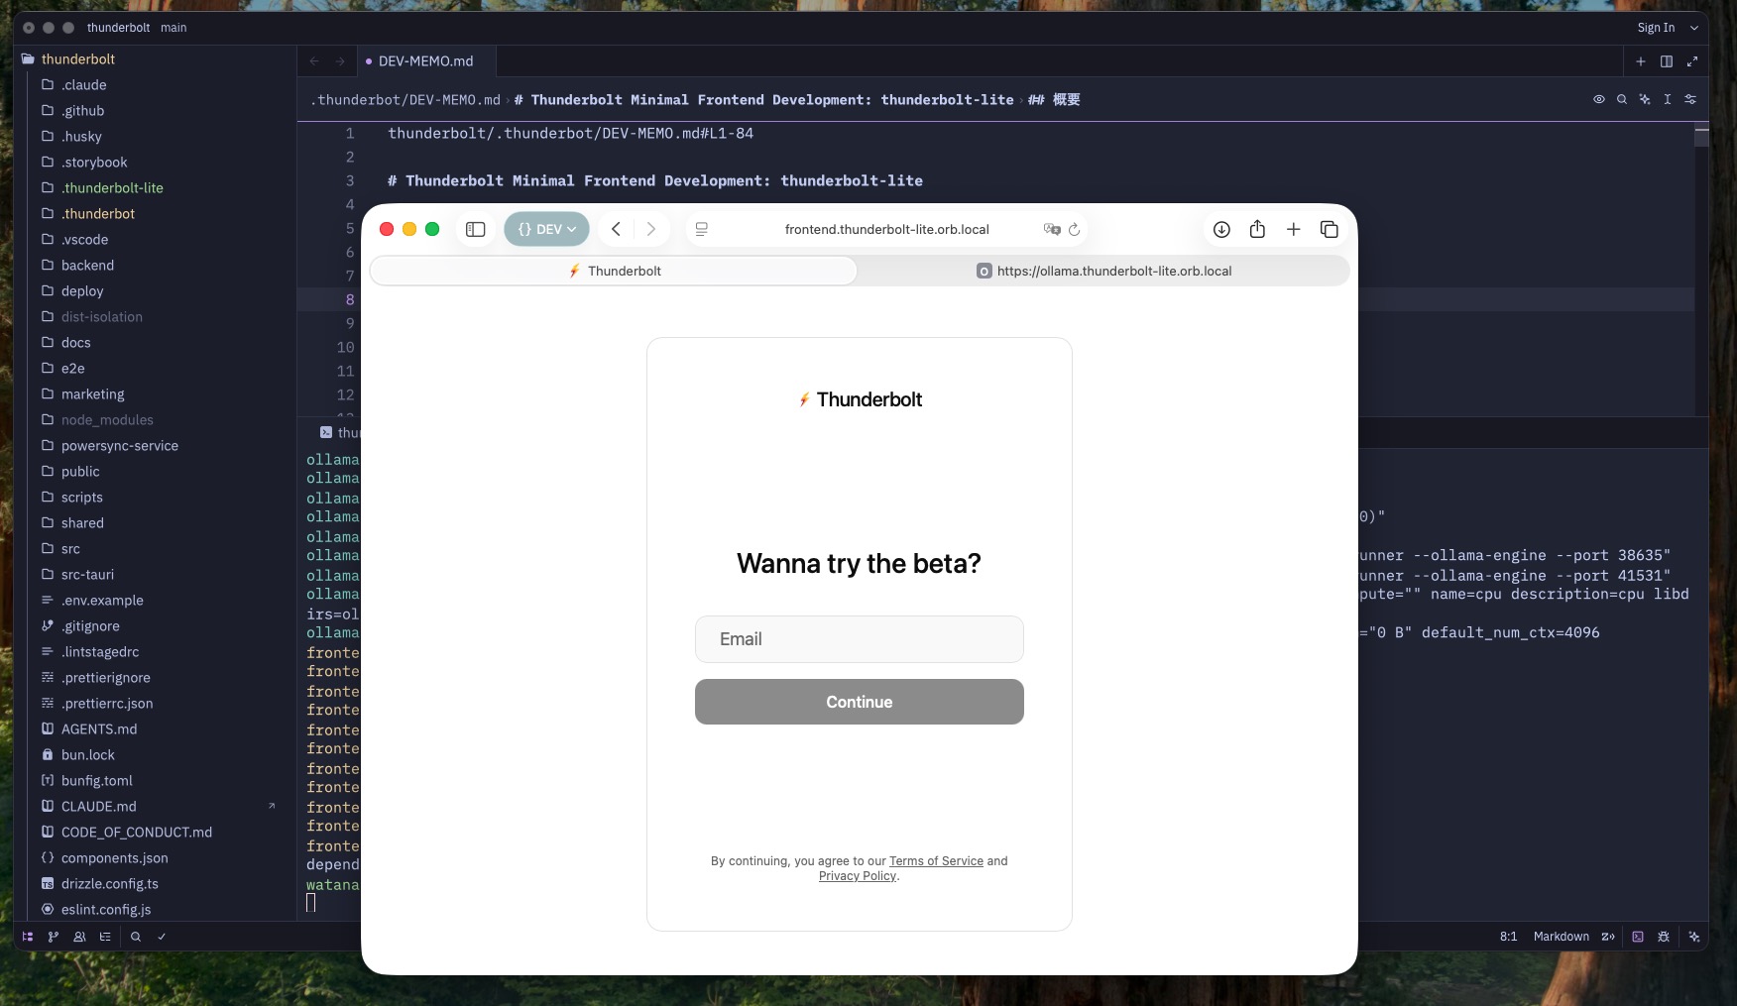
Task: Open the DEV profile dropdown
Action: pyautogui.click(x=546, y=230)
